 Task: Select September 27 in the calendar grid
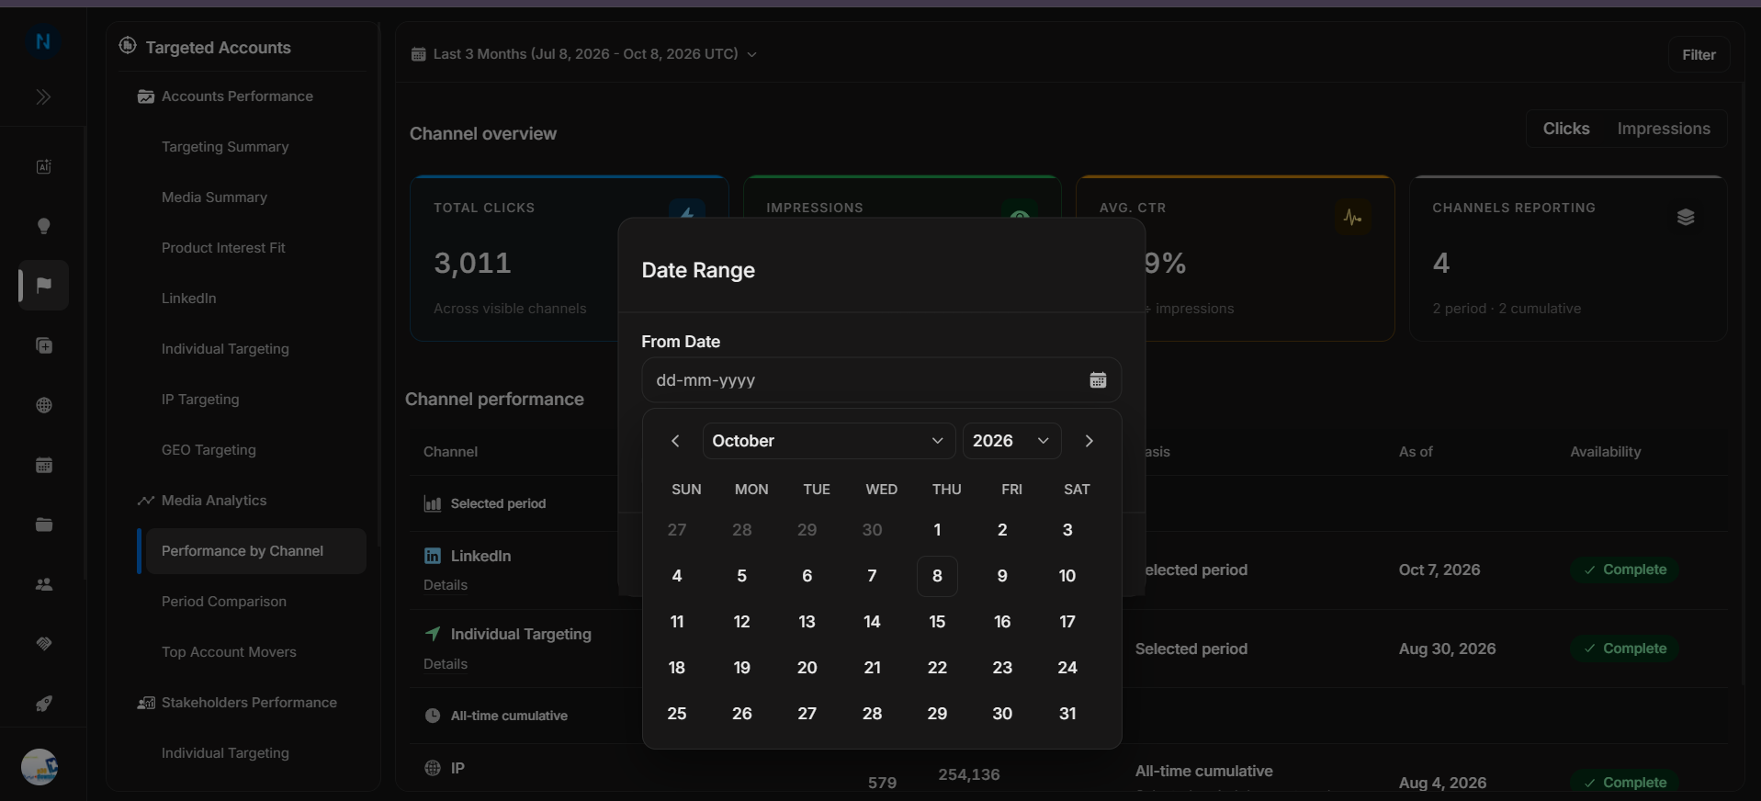click(x=677, y=530)
